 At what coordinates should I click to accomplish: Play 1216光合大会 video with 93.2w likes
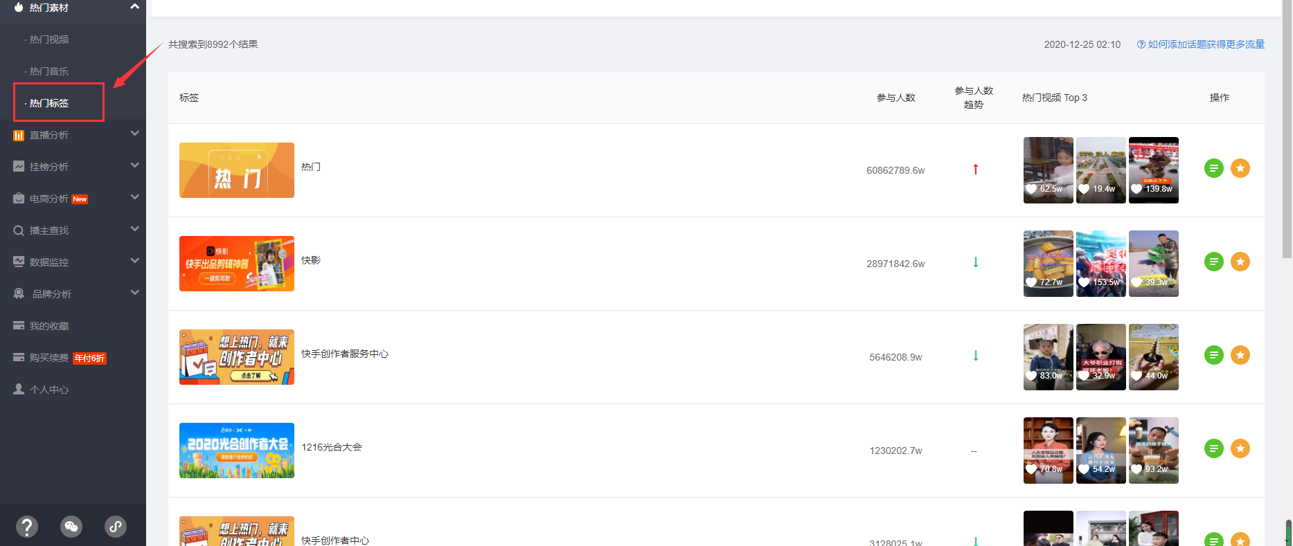coord(1154,451)
